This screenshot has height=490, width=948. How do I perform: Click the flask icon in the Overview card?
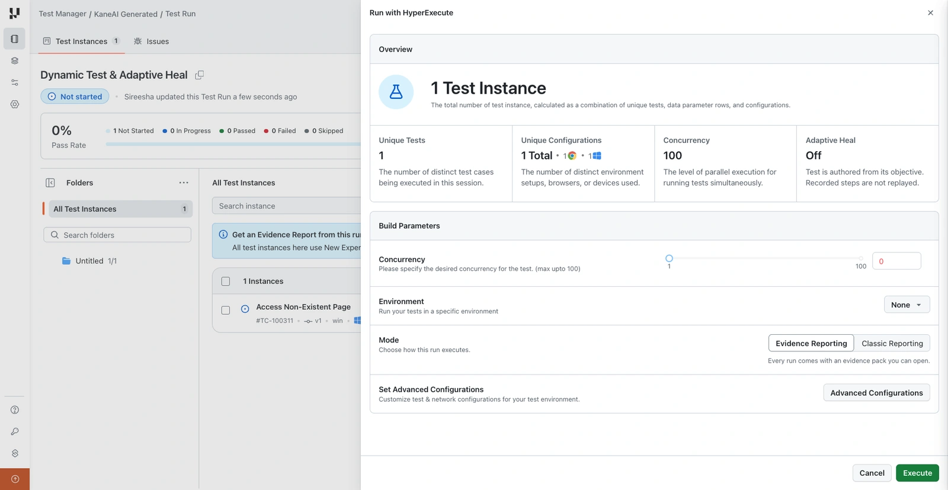(396, 92)
